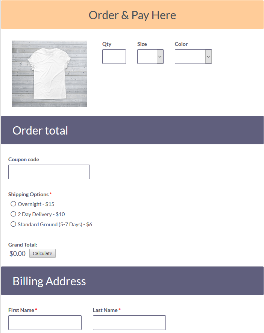Image resolution: width=264 pixels, height=333 pixels.
Task: Click the Qty column label
Action: pos(107,44)
